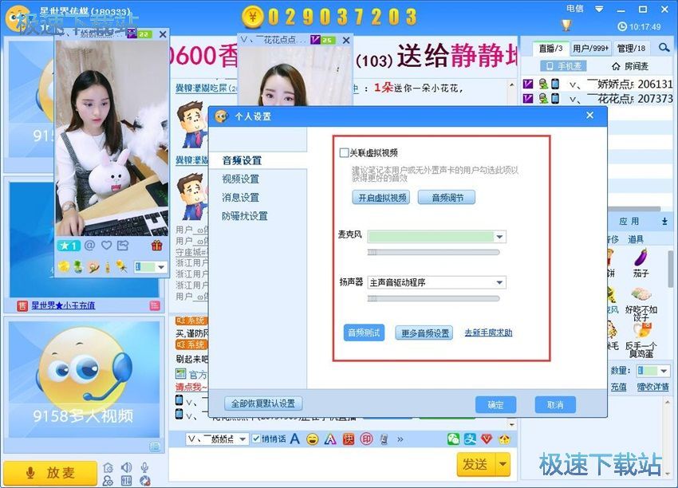
Task: Click the green WeChat icon
Action: click(x=453, y=439)
